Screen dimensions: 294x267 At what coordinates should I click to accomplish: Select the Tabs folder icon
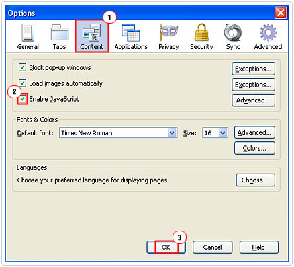[60, 32]
